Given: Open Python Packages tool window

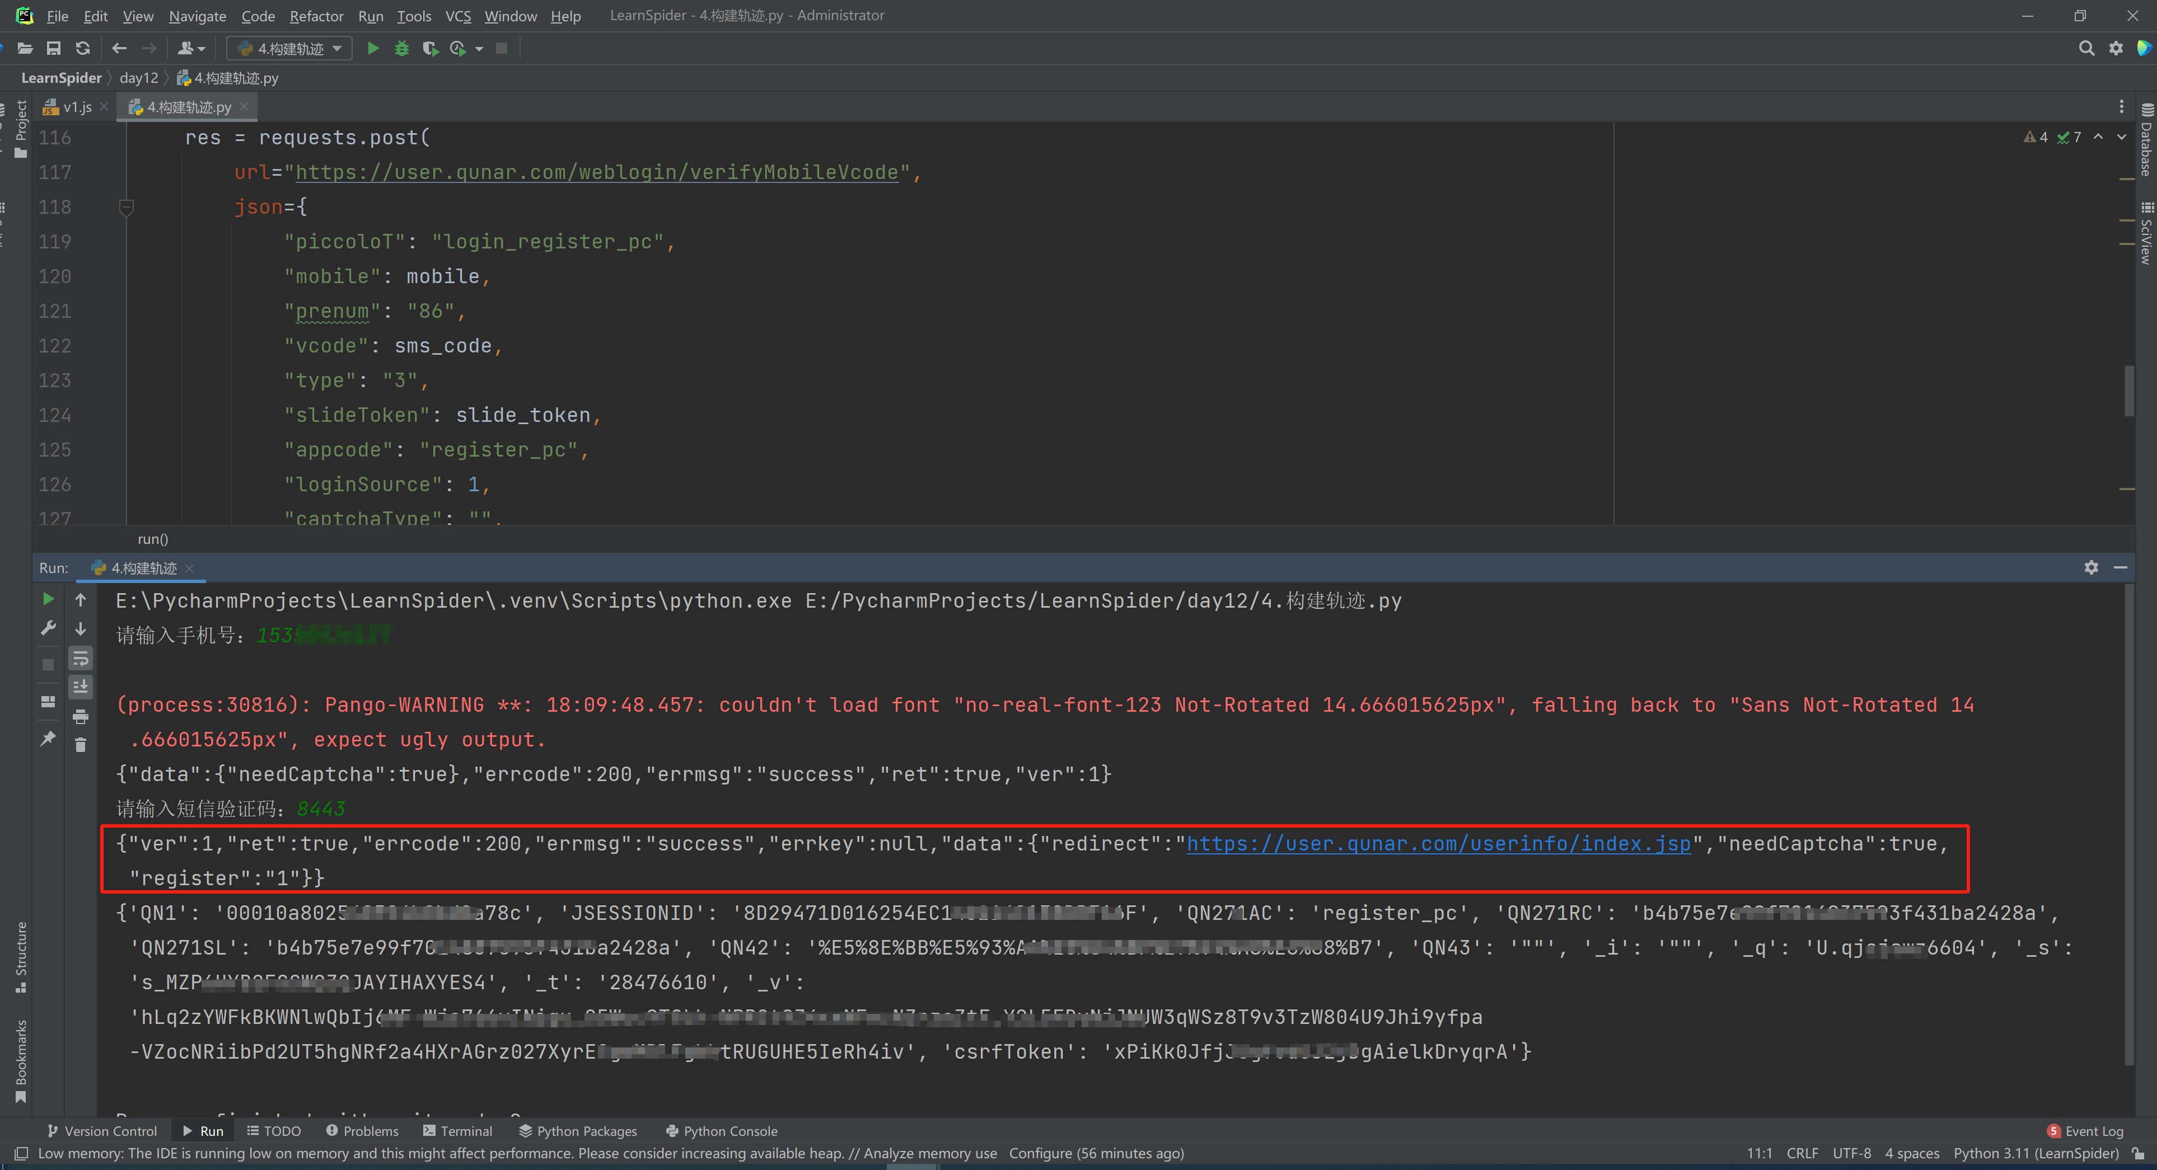Looking at the screenshot, I should 578,1131.
